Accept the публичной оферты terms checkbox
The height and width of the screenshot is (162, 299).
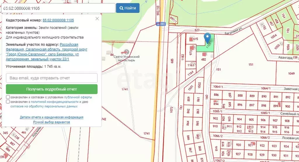(8, 97)
